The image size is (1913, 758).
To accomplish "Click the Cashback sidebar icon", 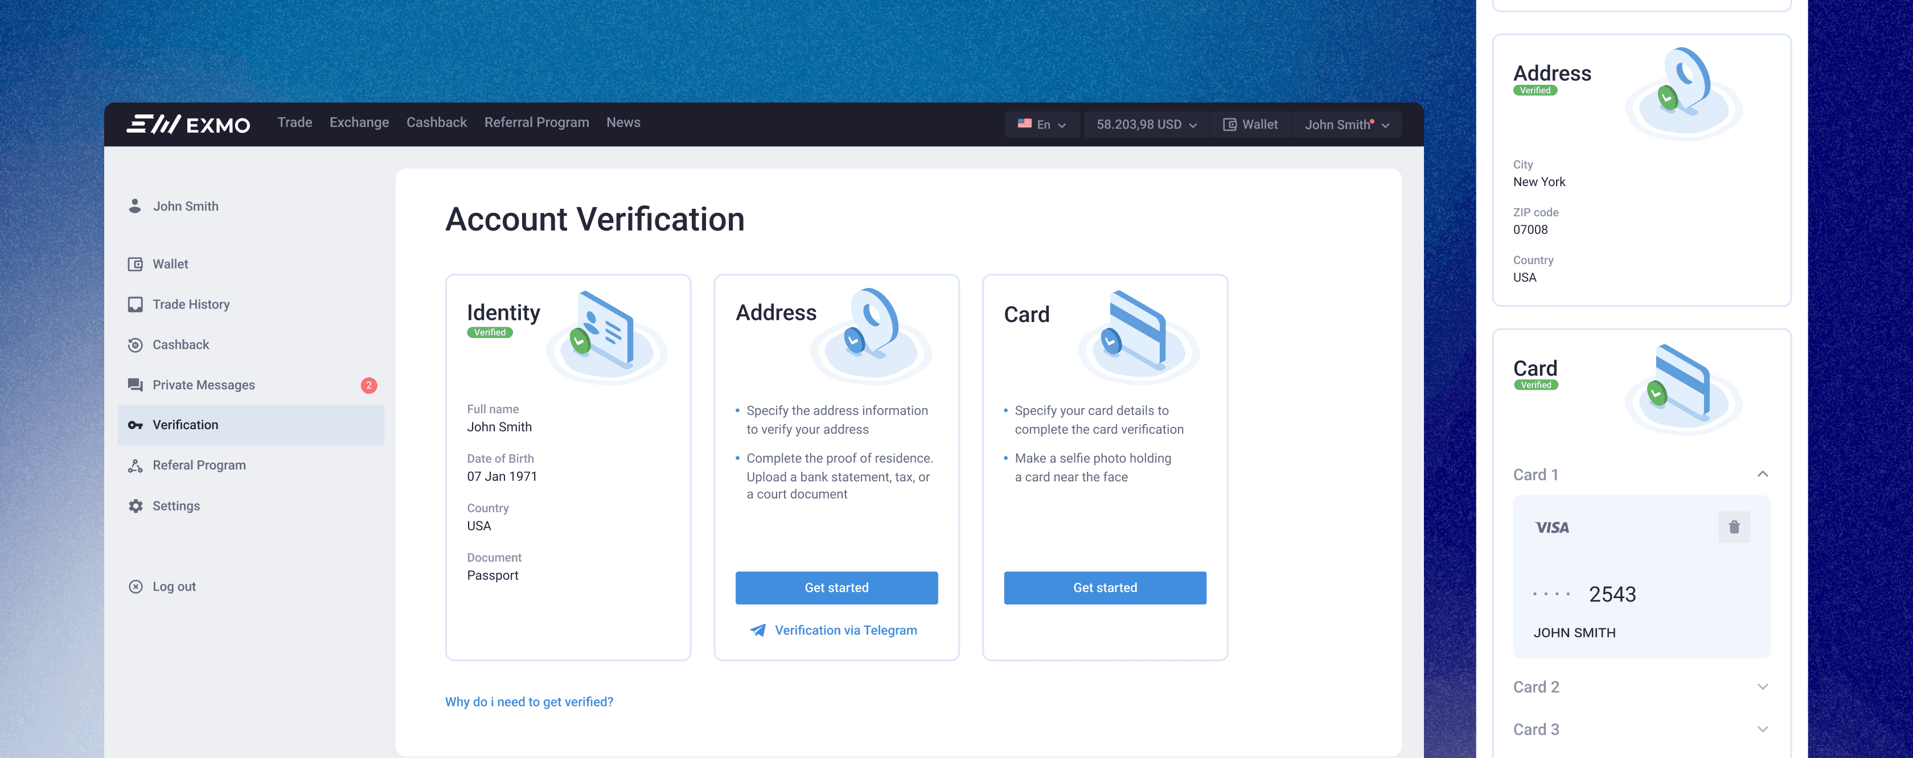I will coord(135,344).
